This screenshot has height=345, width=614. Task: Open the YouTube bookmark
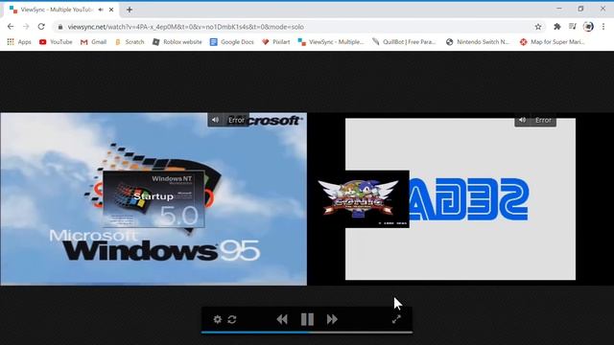pos(56,42)
